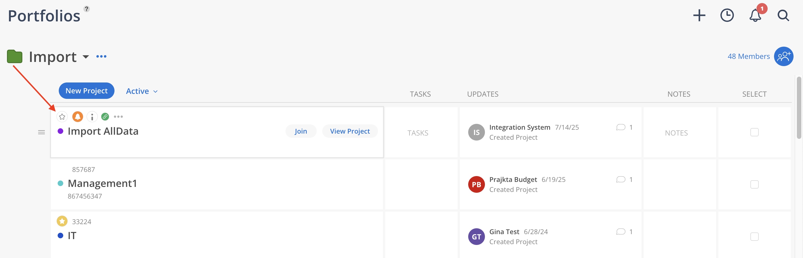This screenshot has width=803, height=258.
Task: Click the vertical scrollbar on the right
Action: [x=799, y=107]
